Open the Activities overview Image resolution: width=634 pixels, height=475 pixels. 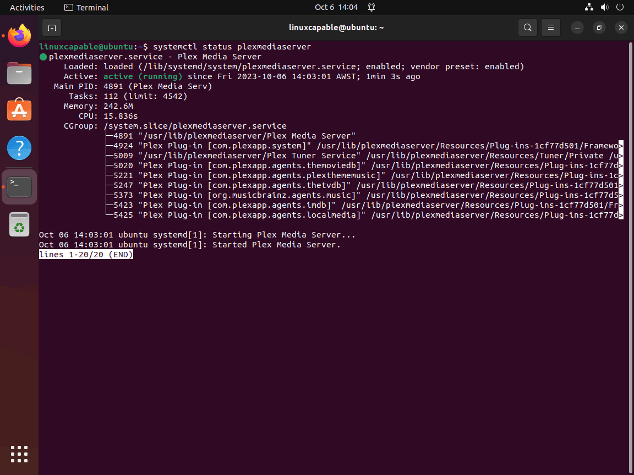[26, 7]
